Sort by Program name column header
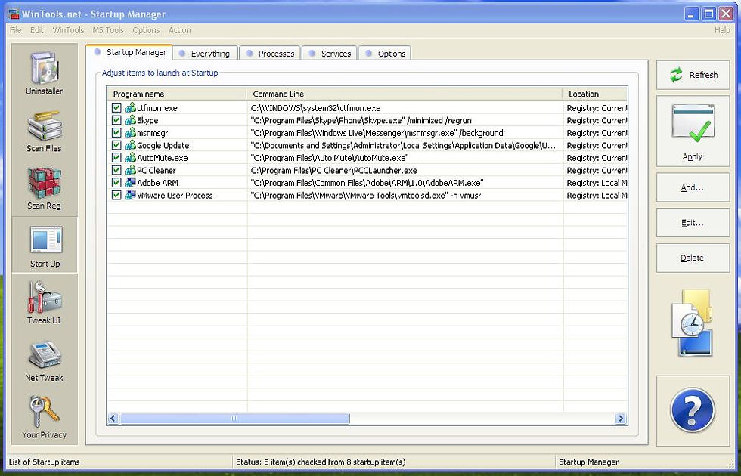The width and height of the screenshot is (741, 476). [x=177, y=94]
